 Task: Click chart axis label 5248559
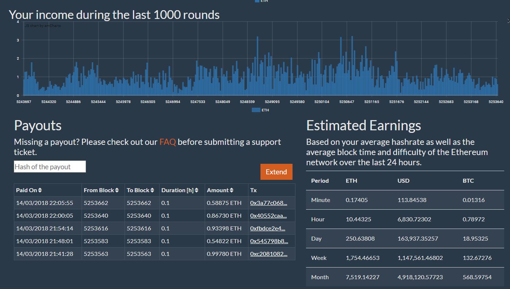247,102
